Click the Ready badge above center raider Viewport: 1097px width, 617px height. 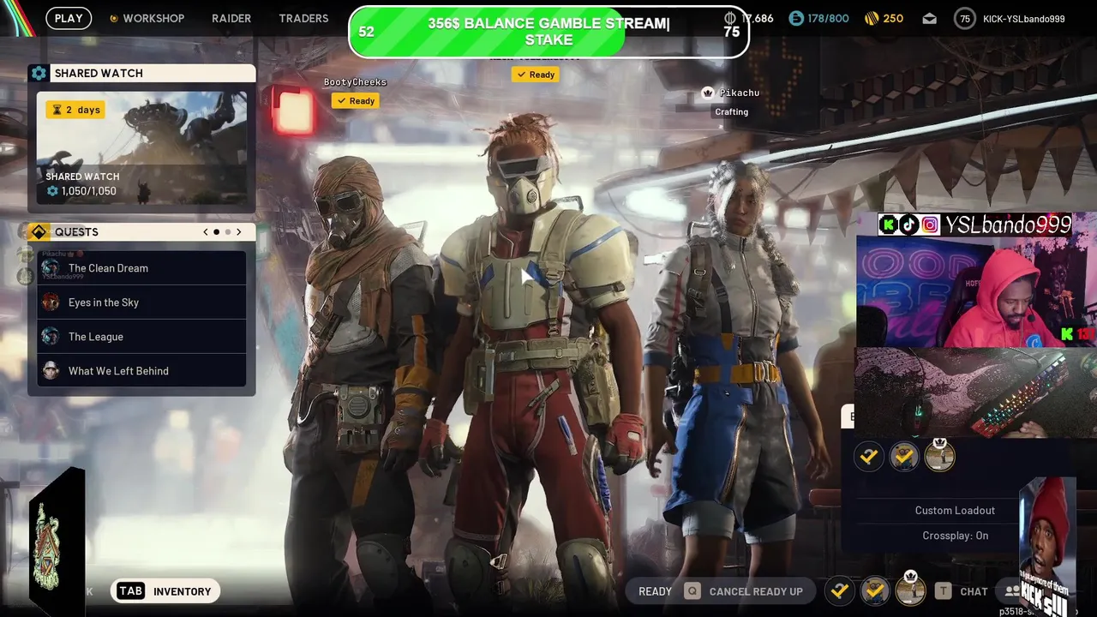tap(535, 75)
